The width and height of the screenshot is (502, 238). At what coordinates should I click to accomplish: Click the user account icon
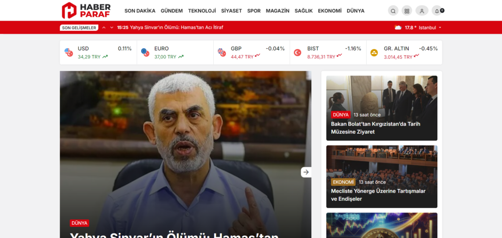coord(422,11)
